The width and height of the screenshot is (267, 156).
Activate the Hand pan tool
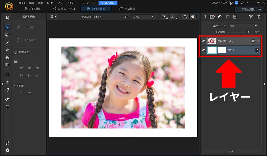(193, 17)
